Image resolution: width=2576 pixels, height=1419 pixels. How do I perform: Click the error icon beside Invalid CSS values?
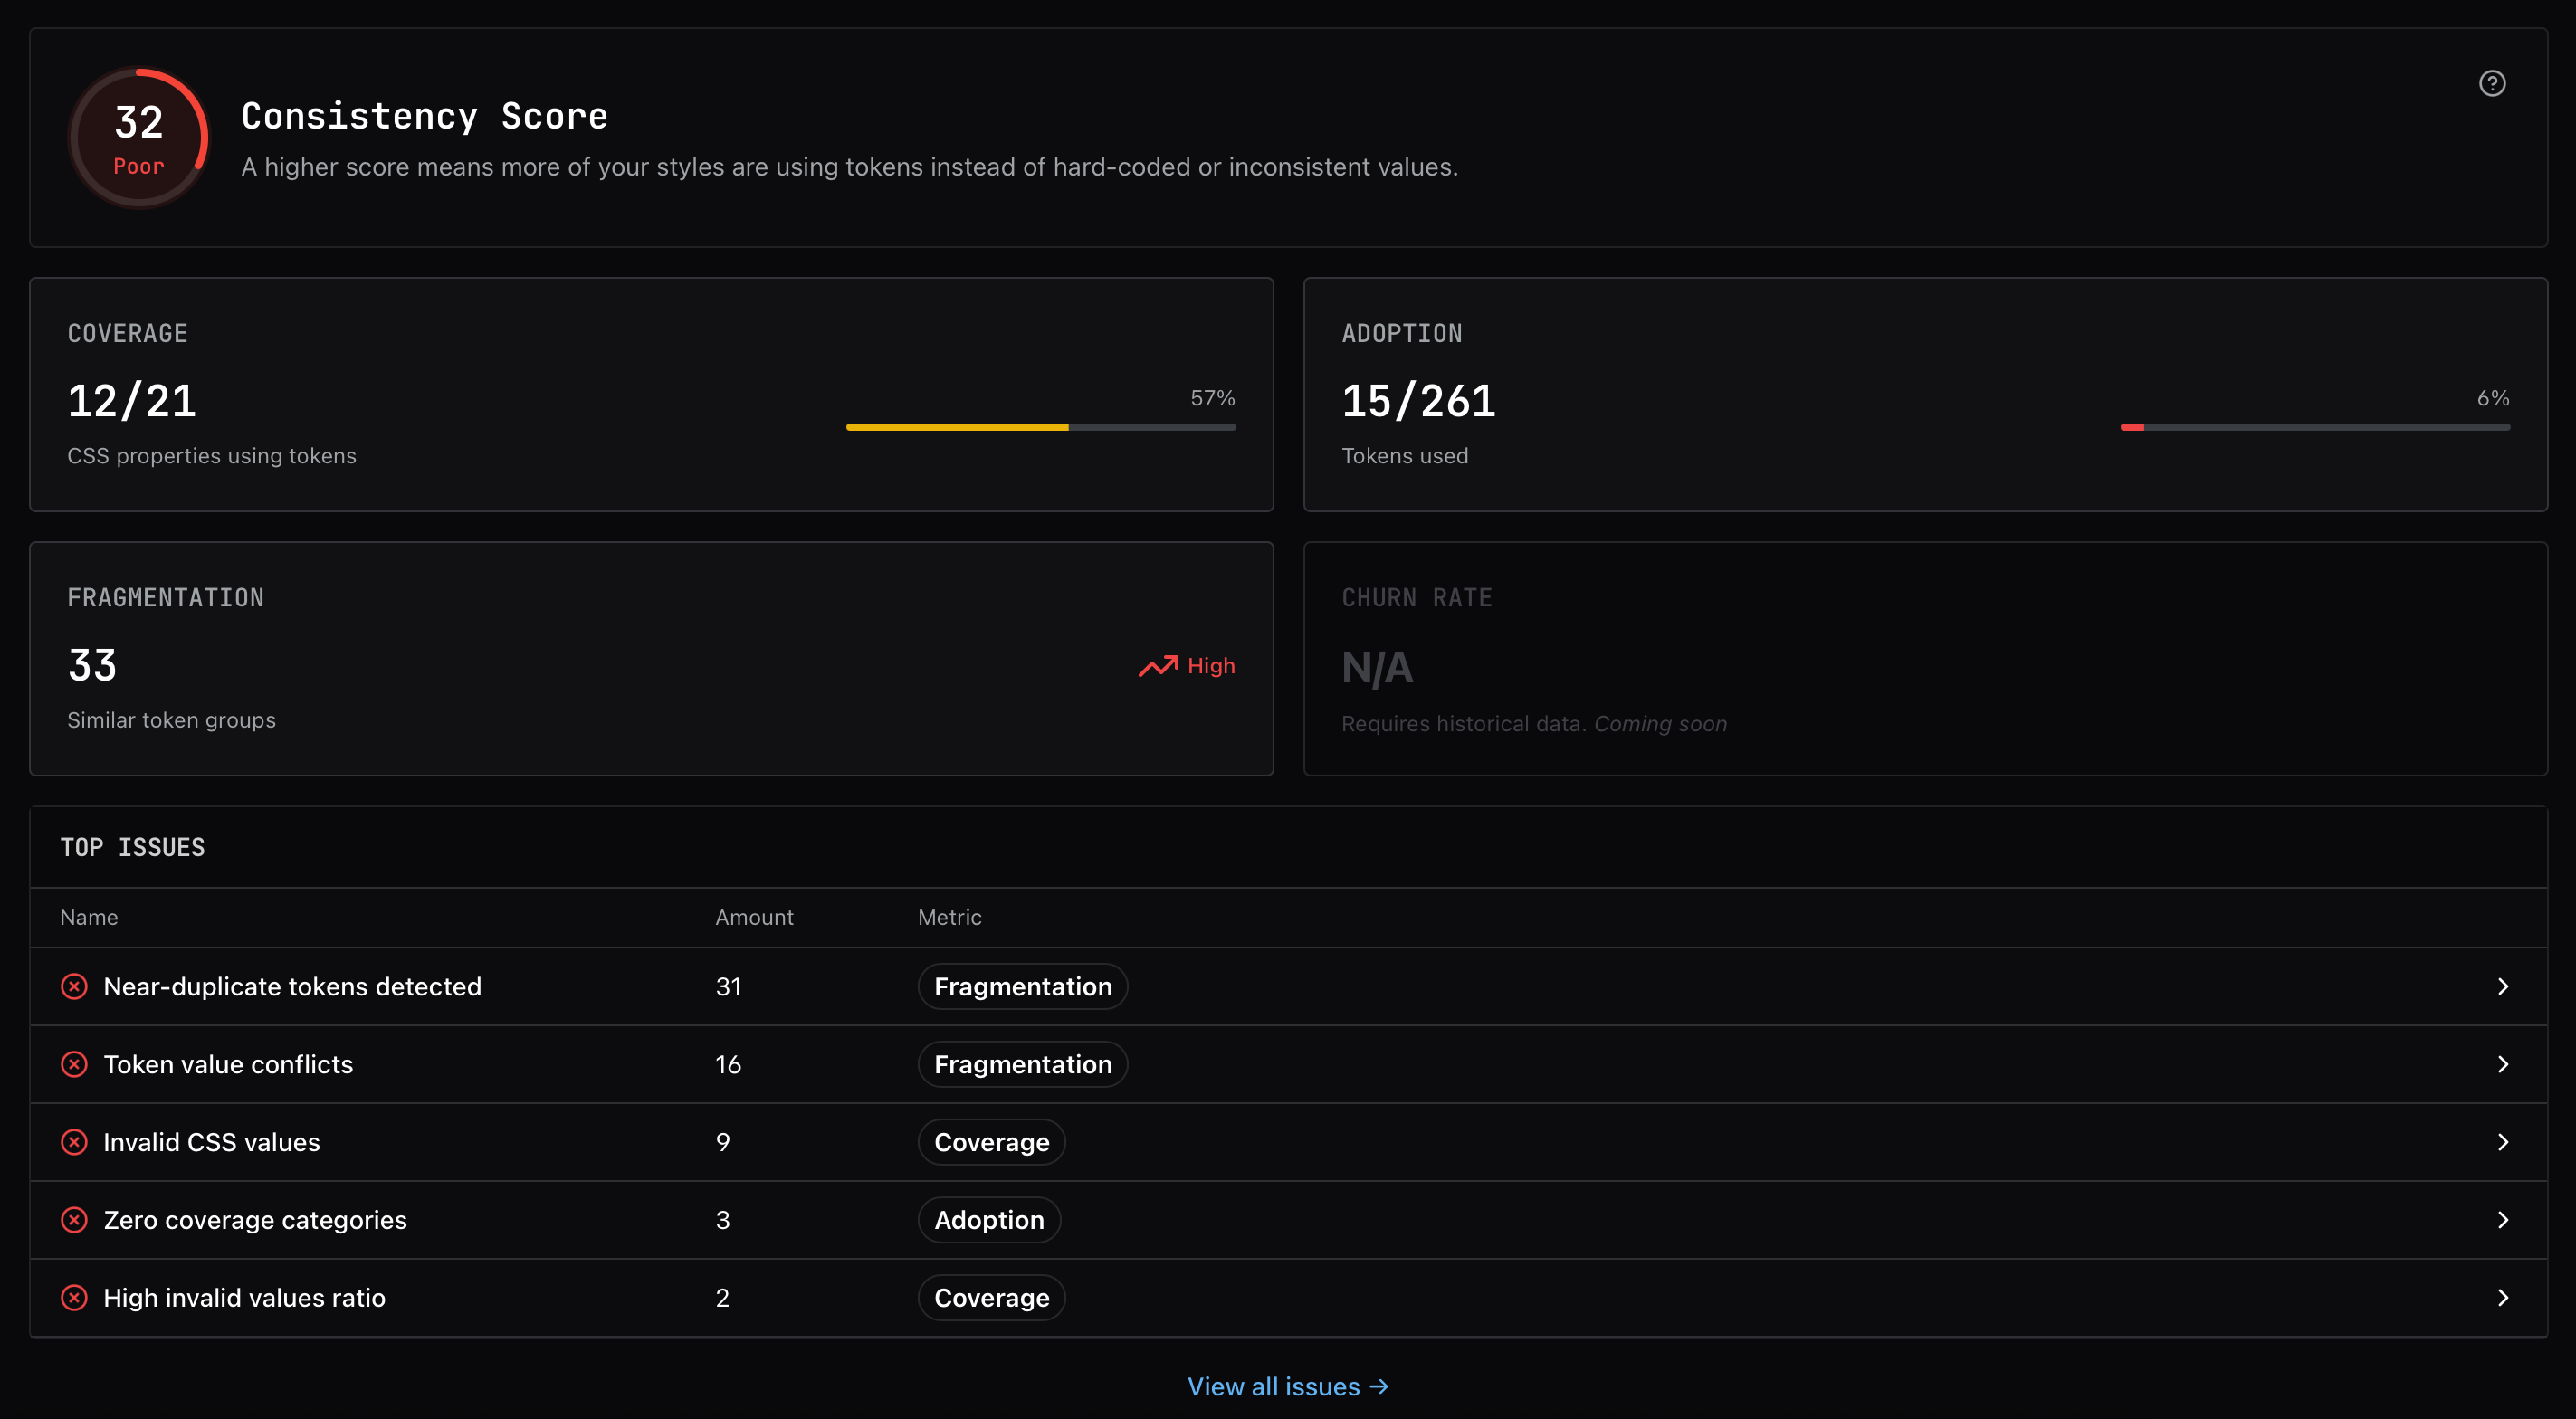(x=74, y=1142)
